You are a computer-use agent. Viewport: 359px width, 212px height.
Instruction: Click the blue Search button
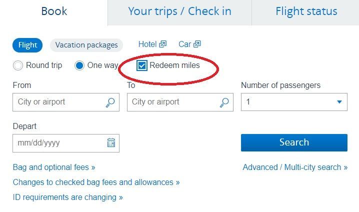(x=294, y=142)
